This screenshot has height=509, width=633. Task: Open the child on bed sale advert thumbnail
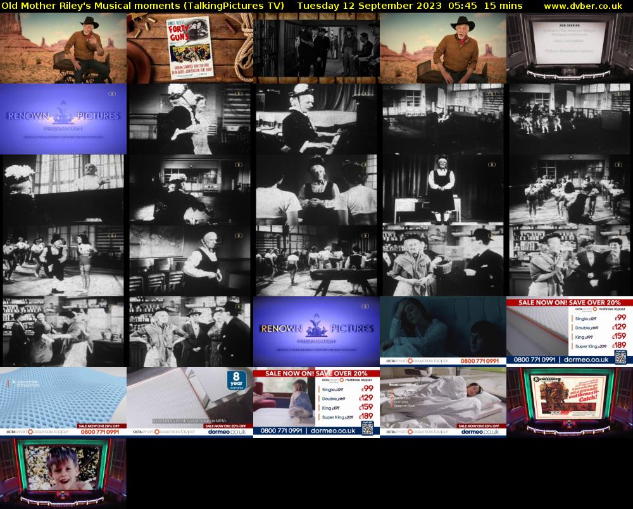316,403
